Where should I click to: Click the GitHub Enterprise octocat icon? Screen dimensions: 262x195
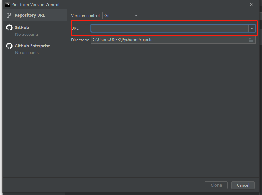click(x=9, y=46)
